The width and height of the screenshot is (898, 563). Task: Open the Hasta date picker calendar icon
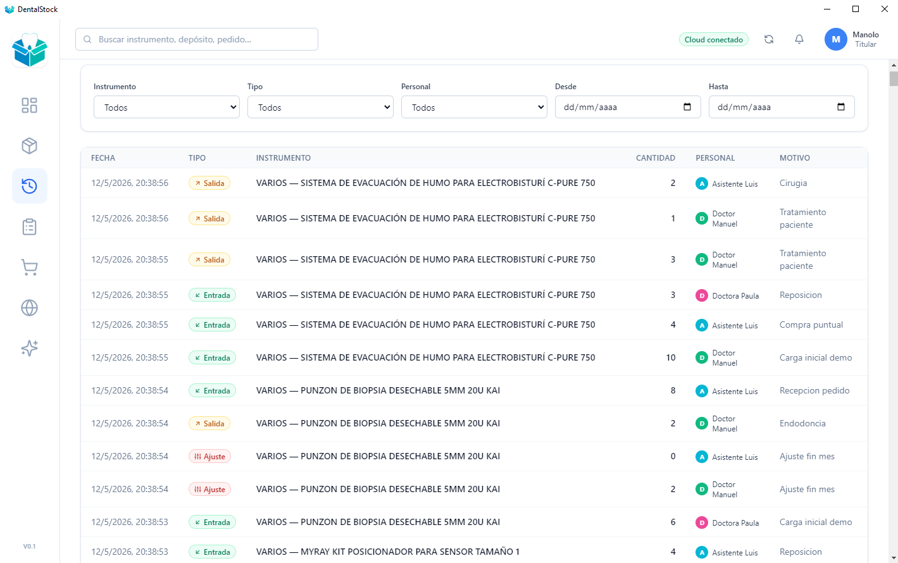tap(841, 107)
